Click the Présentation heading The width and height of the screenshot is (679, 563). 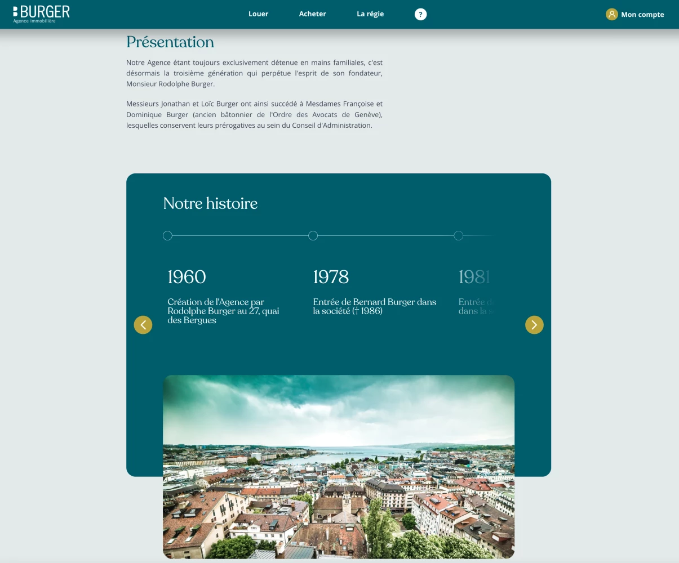pyautogui.click(x=170, y=42)
